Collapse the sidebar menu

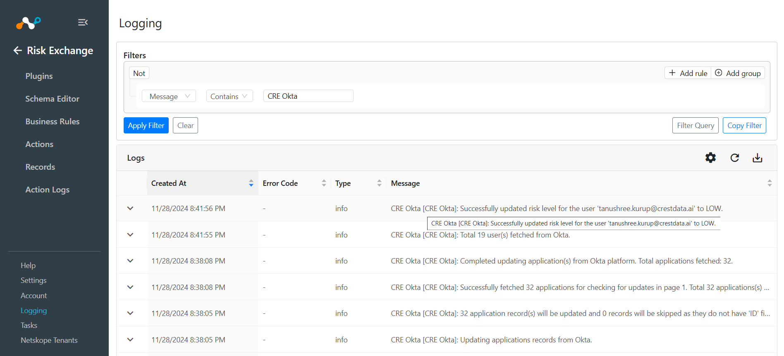pyautogui.click(x=83, y=22)
